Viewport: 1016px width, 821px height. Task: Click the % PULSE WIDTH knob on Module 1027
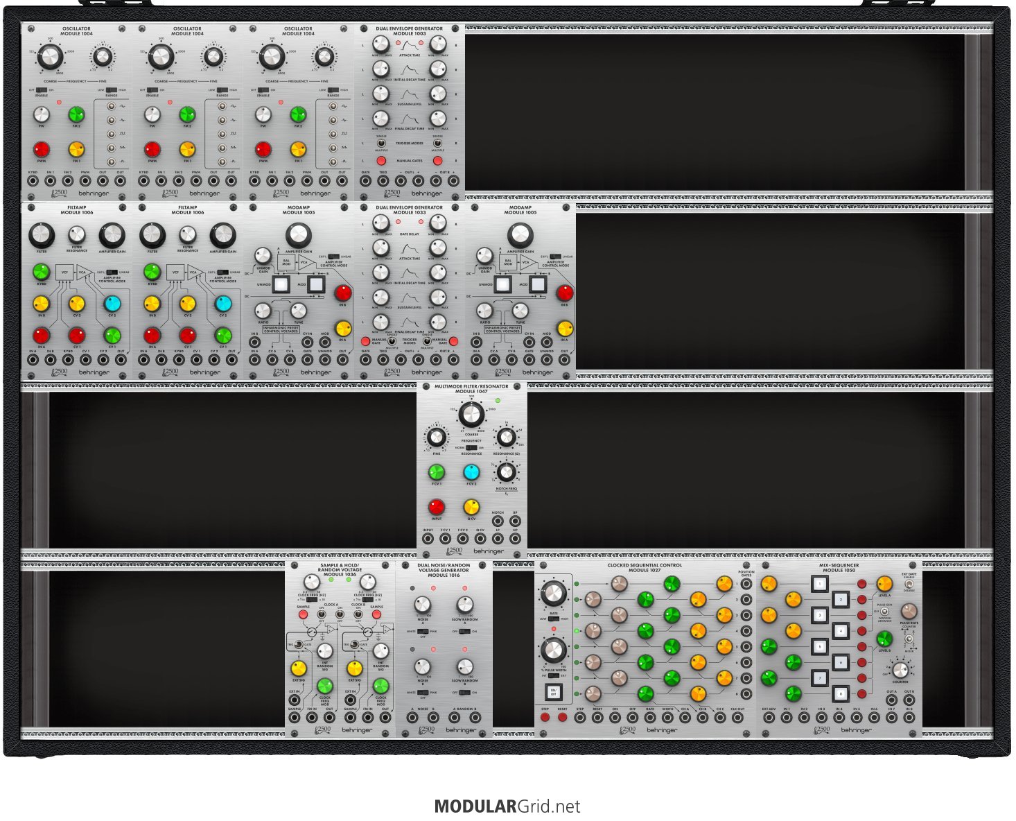tap(553, 650)
